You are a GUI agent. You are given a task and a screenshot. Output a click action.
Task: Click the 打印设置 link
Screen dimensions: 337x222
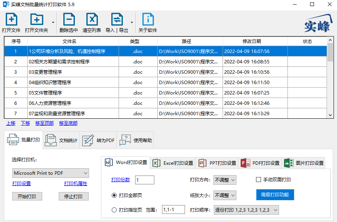click(x=21, y=184)
